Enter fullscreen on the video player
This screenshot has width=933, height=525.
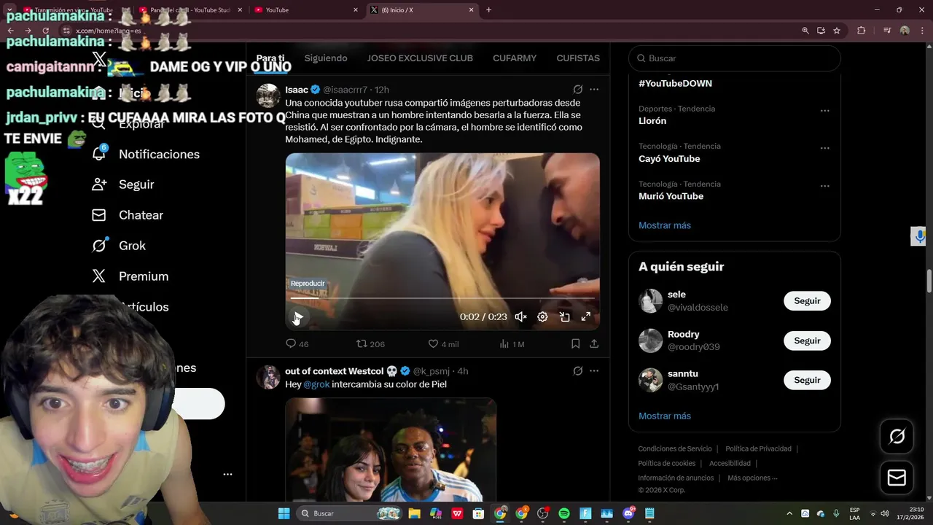(x=586, y=316)
